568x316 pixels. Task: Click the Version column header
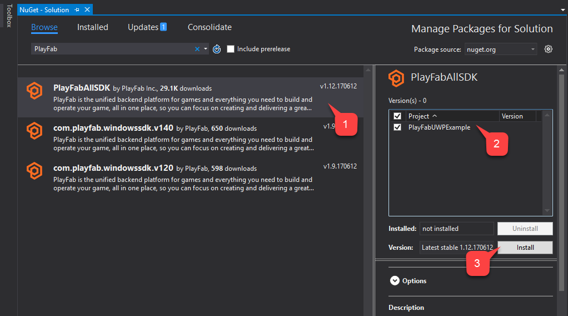pyautogui.click(x=517, y=116)
